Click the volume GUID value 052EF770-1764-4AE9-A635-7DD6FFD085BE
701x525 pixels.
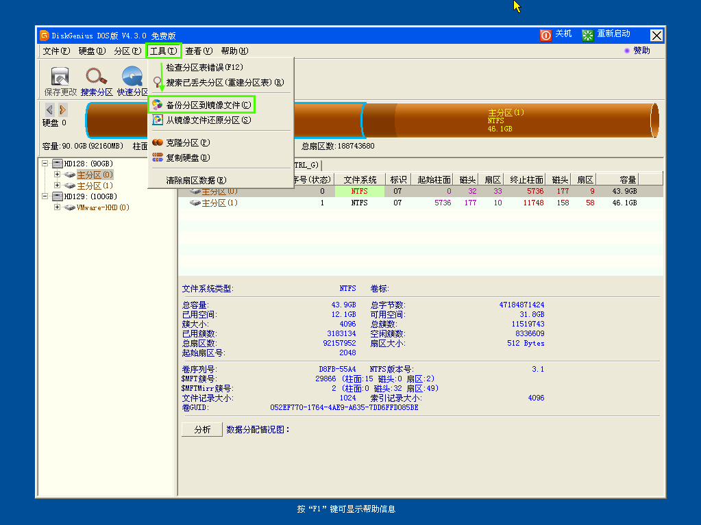tap(344, 407)
